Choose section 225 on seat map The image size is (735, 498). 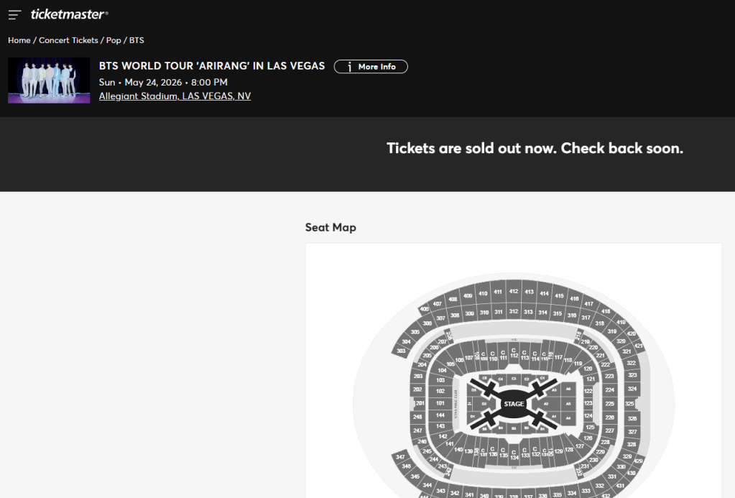(x=610, y=404)
